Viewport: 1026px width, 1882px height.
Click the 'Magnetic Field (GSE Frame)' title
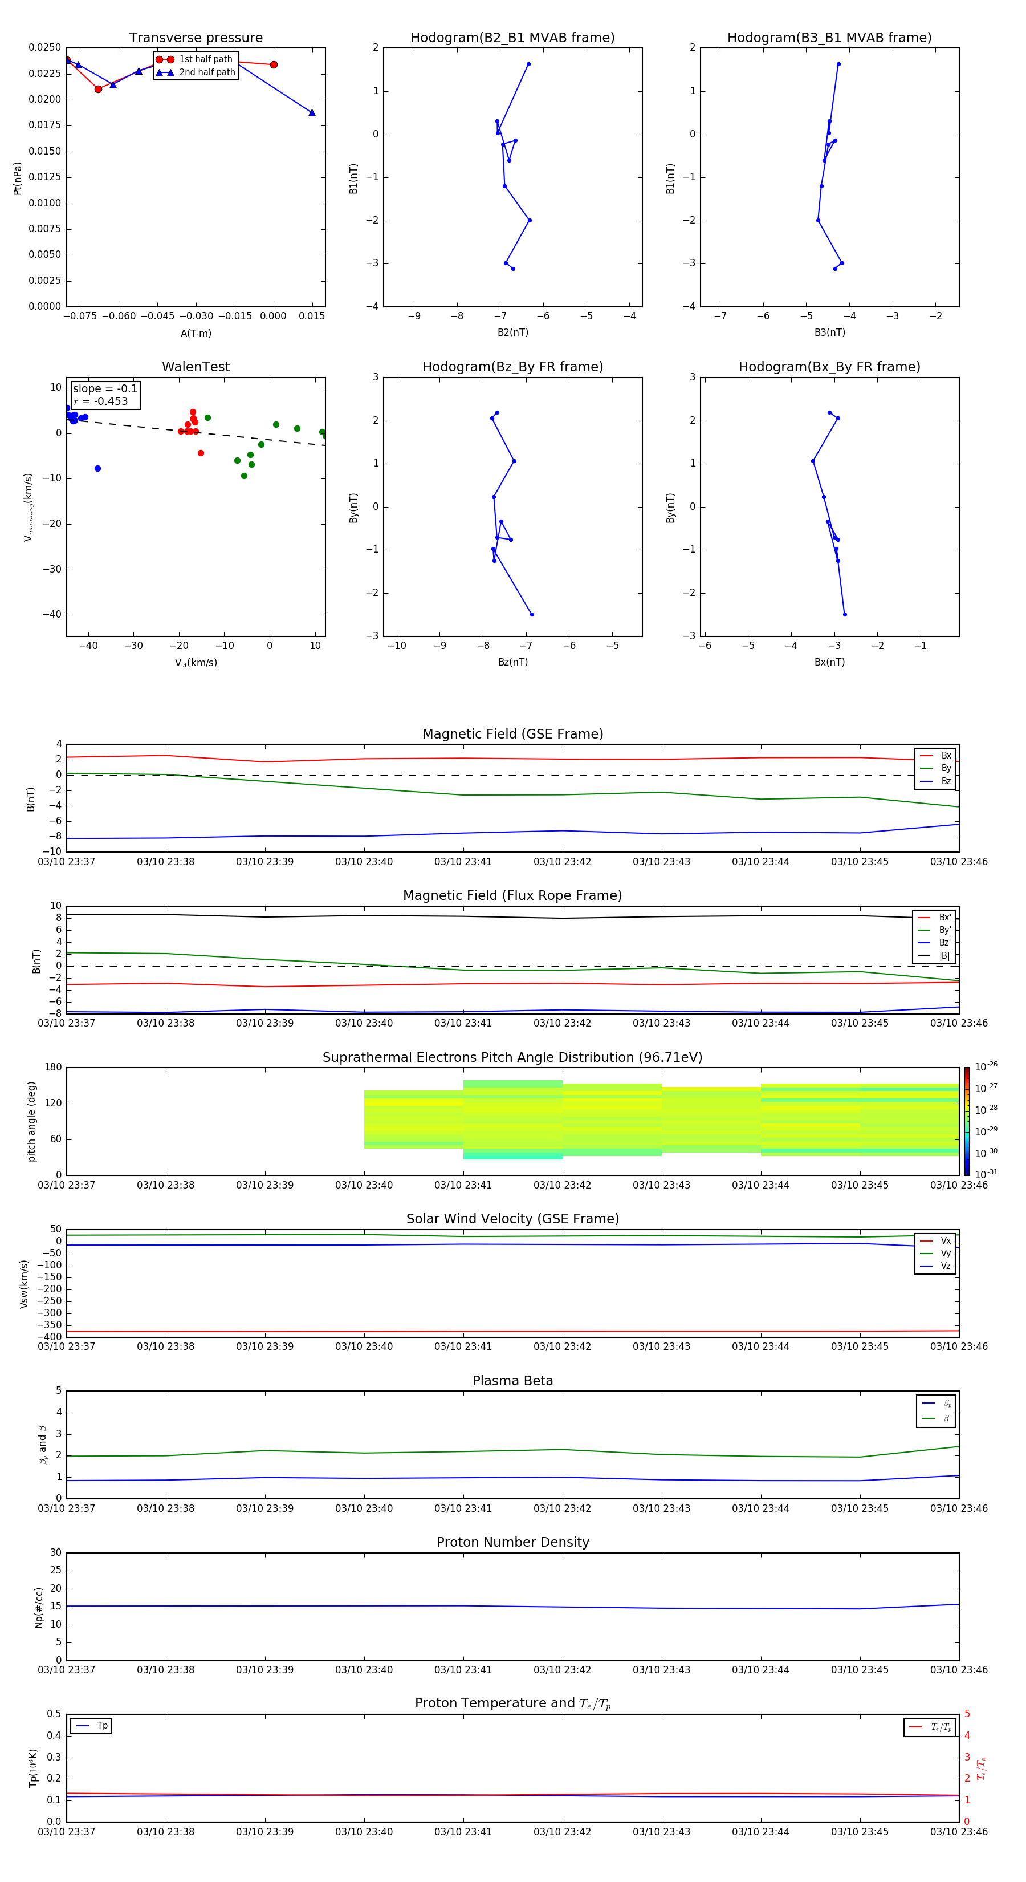pyautogui.click(x=512, y=734)
